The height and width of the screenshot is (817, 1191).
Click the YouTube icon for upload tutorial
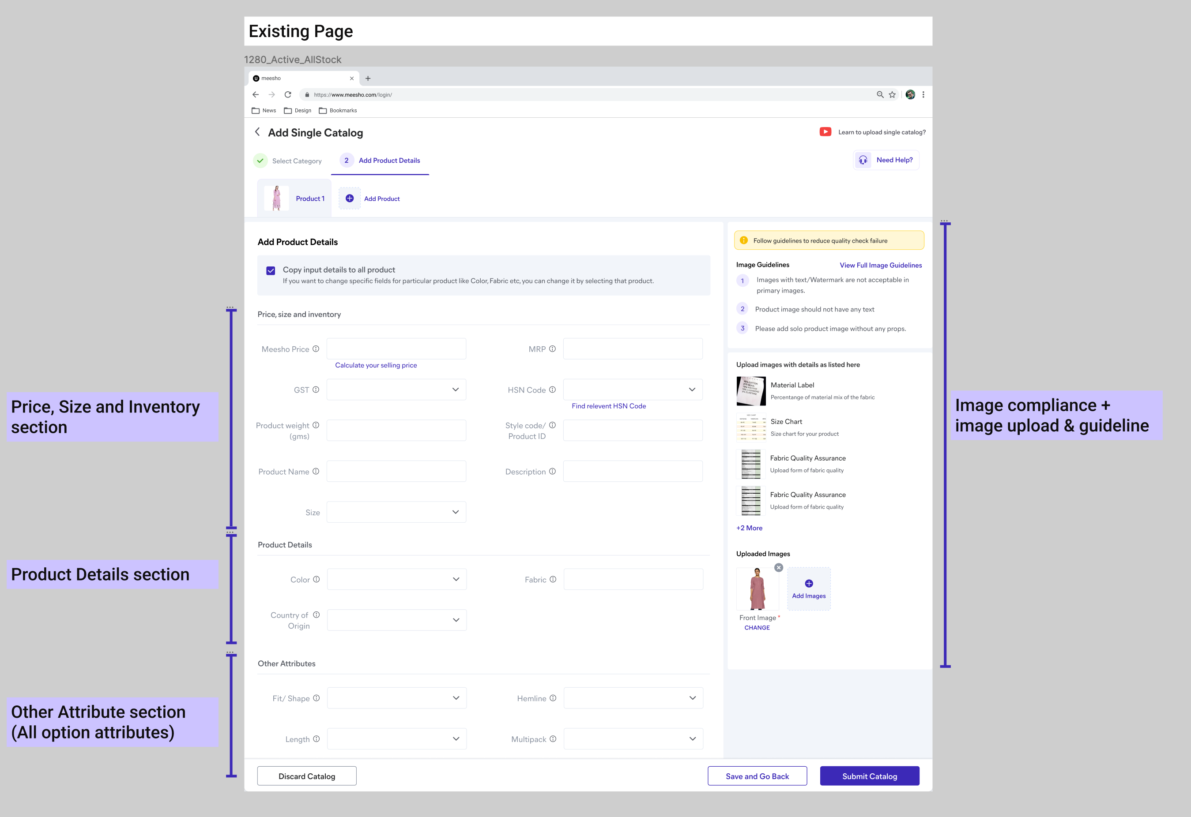[x=825, y=132]
